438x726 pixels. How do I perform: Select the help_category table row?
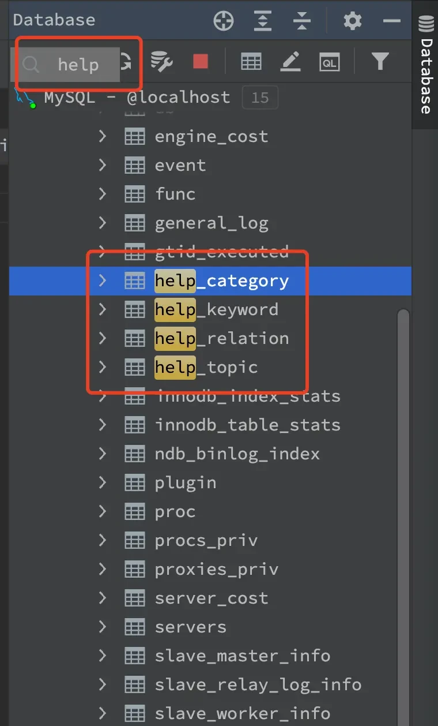pyautogui.click(x=221, y=281)
